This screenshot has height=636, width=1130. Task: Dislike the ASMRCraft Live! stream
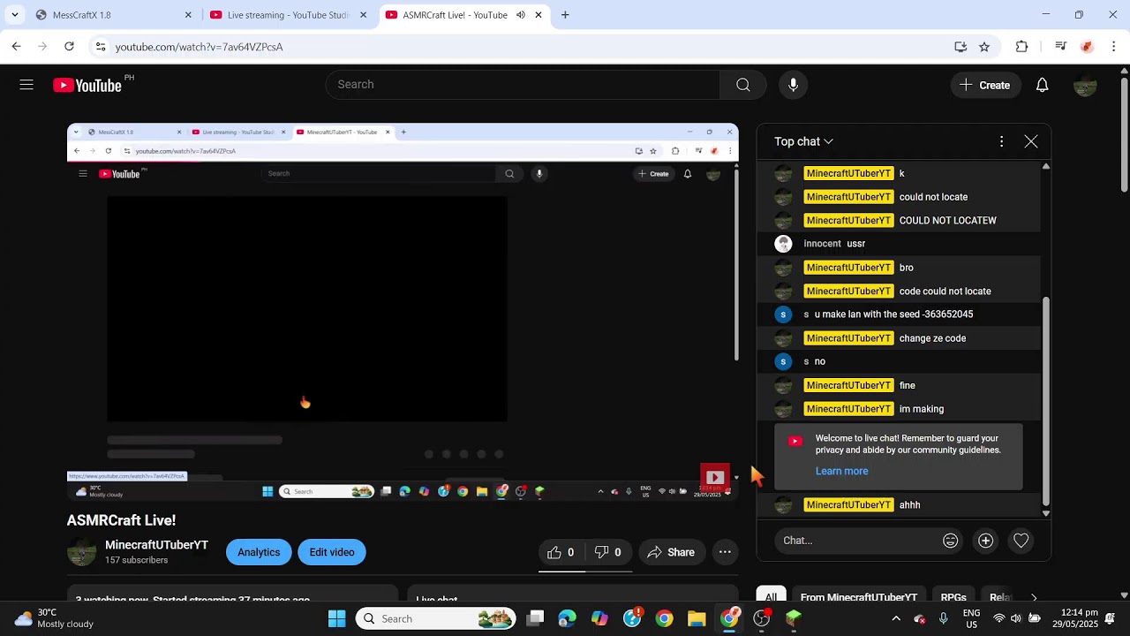(x=608, y=552)
